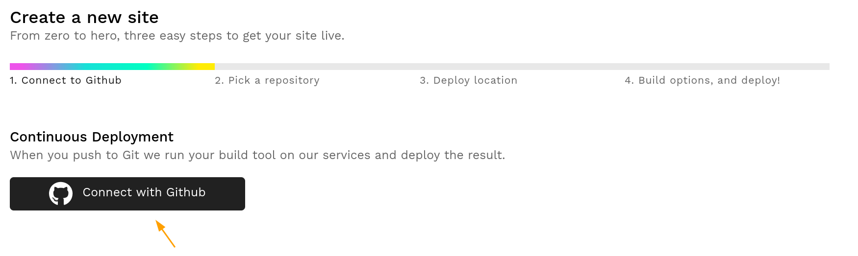858x256 pixels.
Task: Select step 1, Connect to Github
Action: tap(66, 80)
